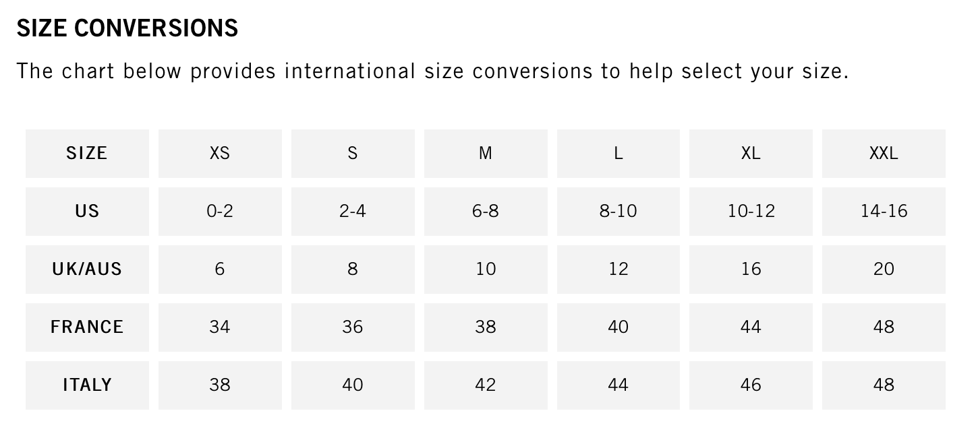Click the international size conversions description text
978x438 pixels.
[432, 71]
